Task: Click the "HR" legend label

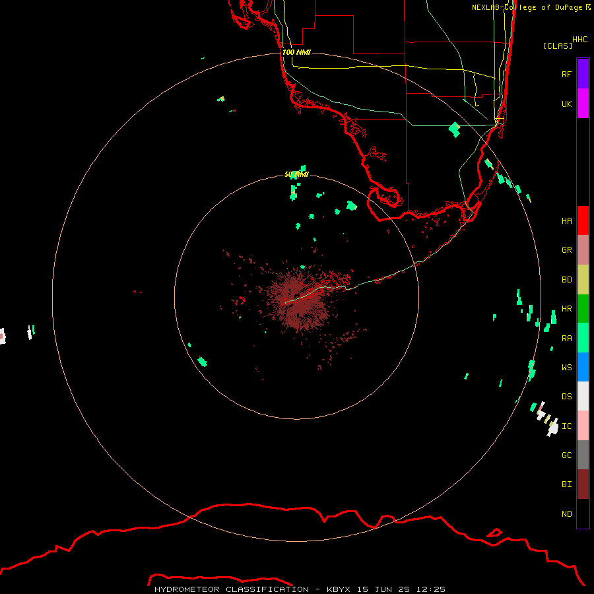Action: [566, 309]
